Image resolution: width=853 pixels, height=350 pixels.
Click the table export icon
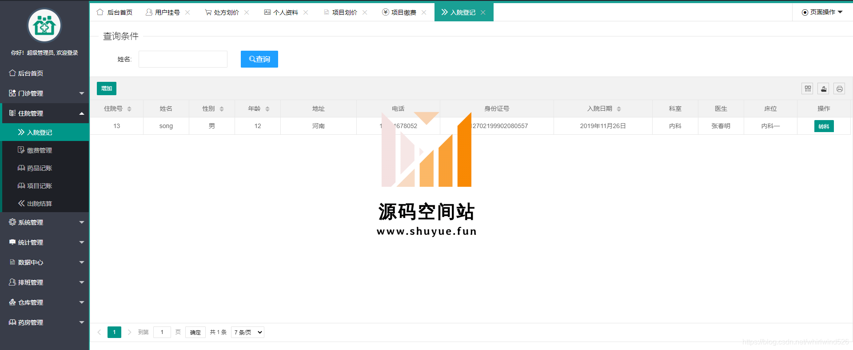[x=824, y=89]
